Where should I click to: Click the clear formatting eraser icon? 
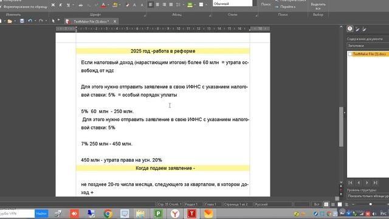click(128, 5)
